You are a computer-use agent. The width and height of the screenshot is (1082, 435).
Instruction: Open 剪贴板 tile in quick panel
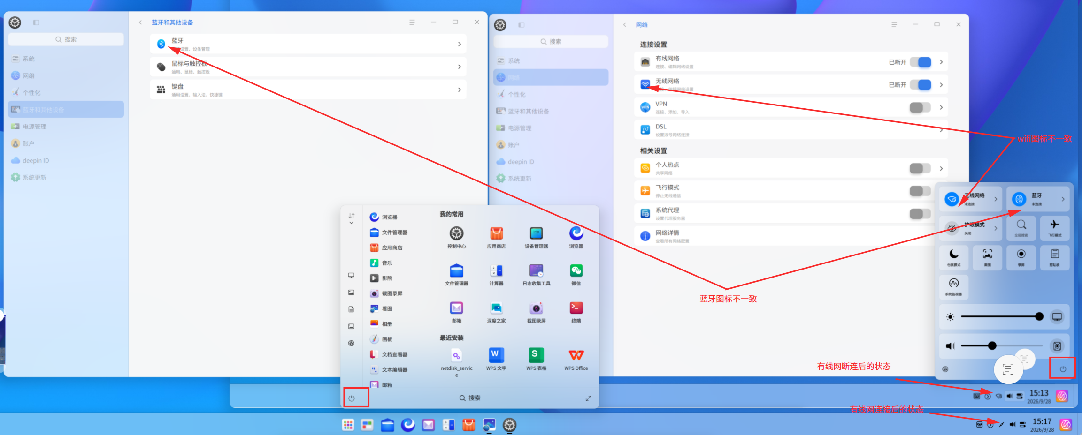[x=1055, y=257]
